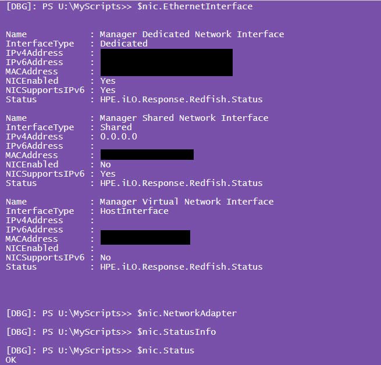
Task: Select the Shared InterfaceType value
Action: pyautogui.click(x=116, y=127)
